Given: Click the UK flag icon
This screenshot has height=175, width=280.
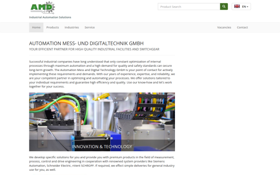Looking at the screenshot, I should 237,7.
